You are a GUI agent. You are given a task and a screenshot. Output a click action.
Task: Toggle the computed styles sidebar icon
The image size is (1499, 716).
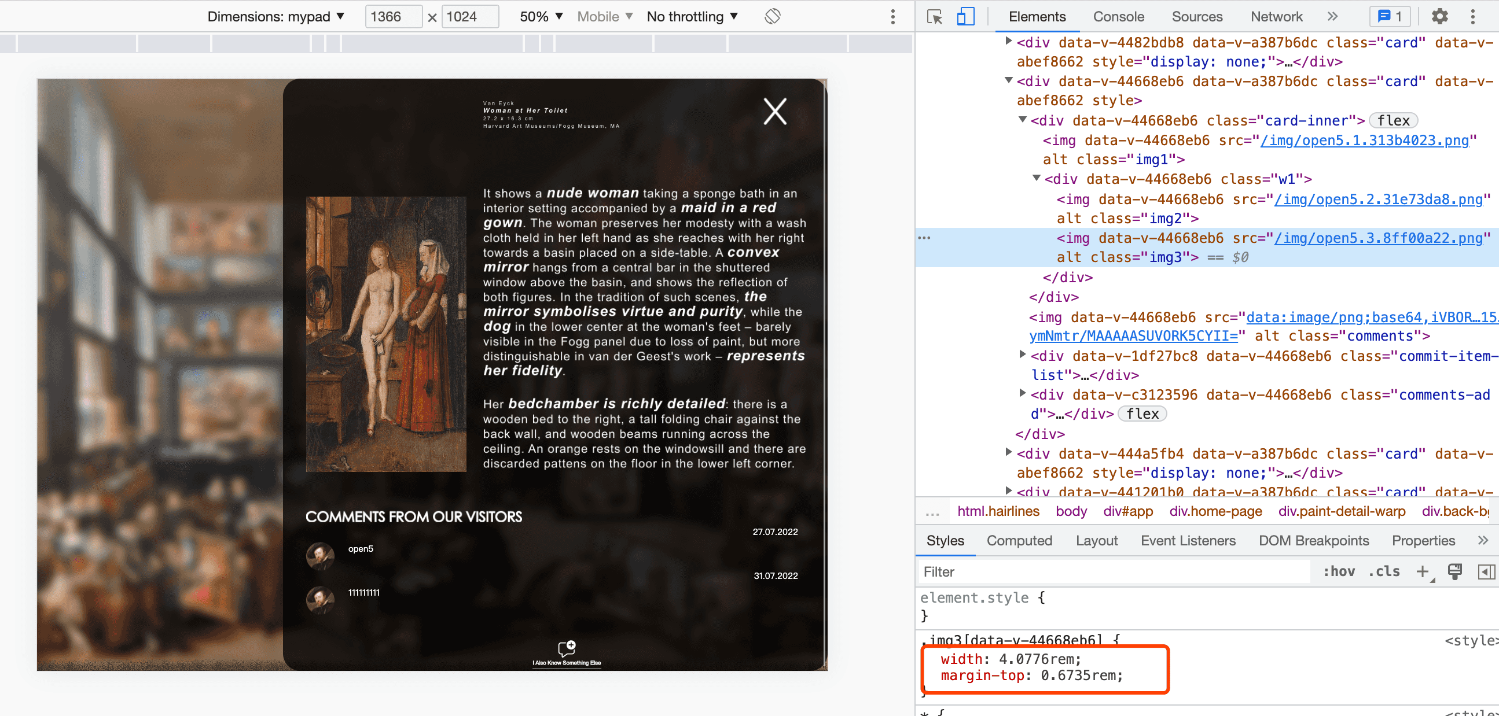[1486, 572]
